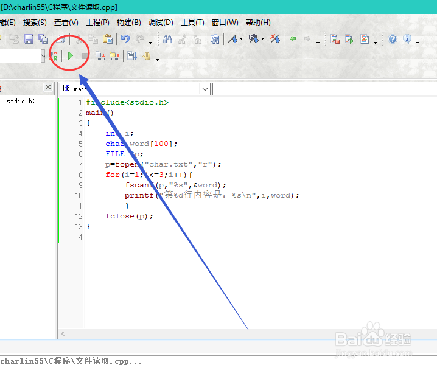The image size is (437, 368).
Task: Click the printf line in the editor
Action: [x=212, y=195]
